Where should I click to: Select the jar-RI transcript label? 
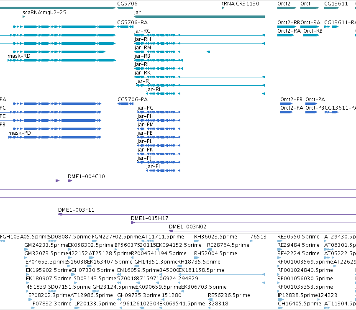point(153,90)
